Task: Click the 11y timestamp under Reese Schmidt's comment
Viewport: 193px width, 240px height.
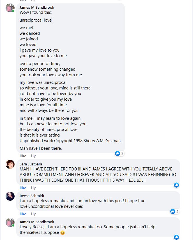Action: [33, 214]
